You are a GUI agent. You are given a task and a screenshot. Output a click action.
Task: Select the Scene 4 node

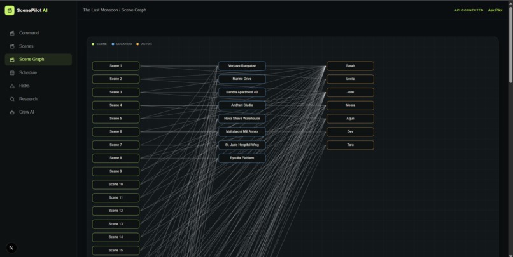[116, 105]
